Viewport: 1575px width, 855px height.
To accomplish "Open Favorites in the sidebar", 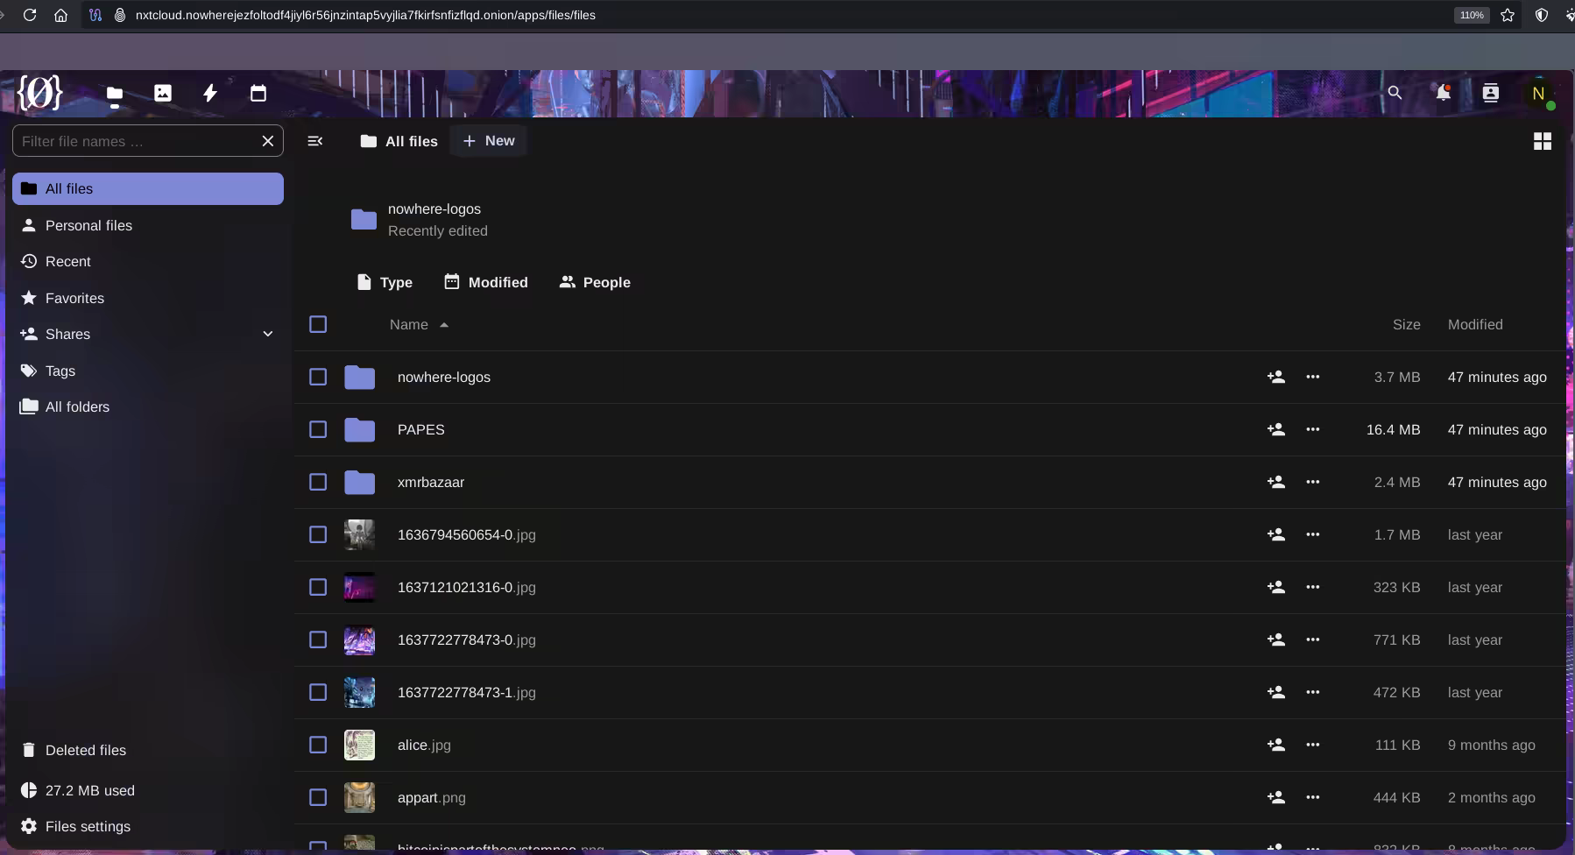I will [x=74, y=298].
